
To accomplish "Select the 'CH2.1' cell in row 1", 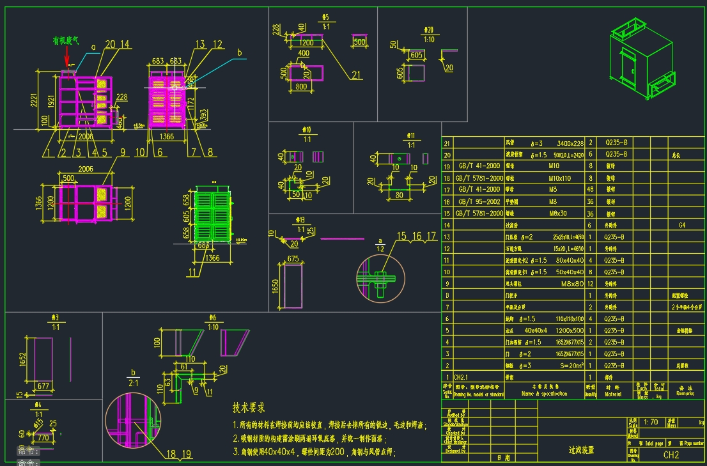I will pyautogui.click(x=461, y=377).
